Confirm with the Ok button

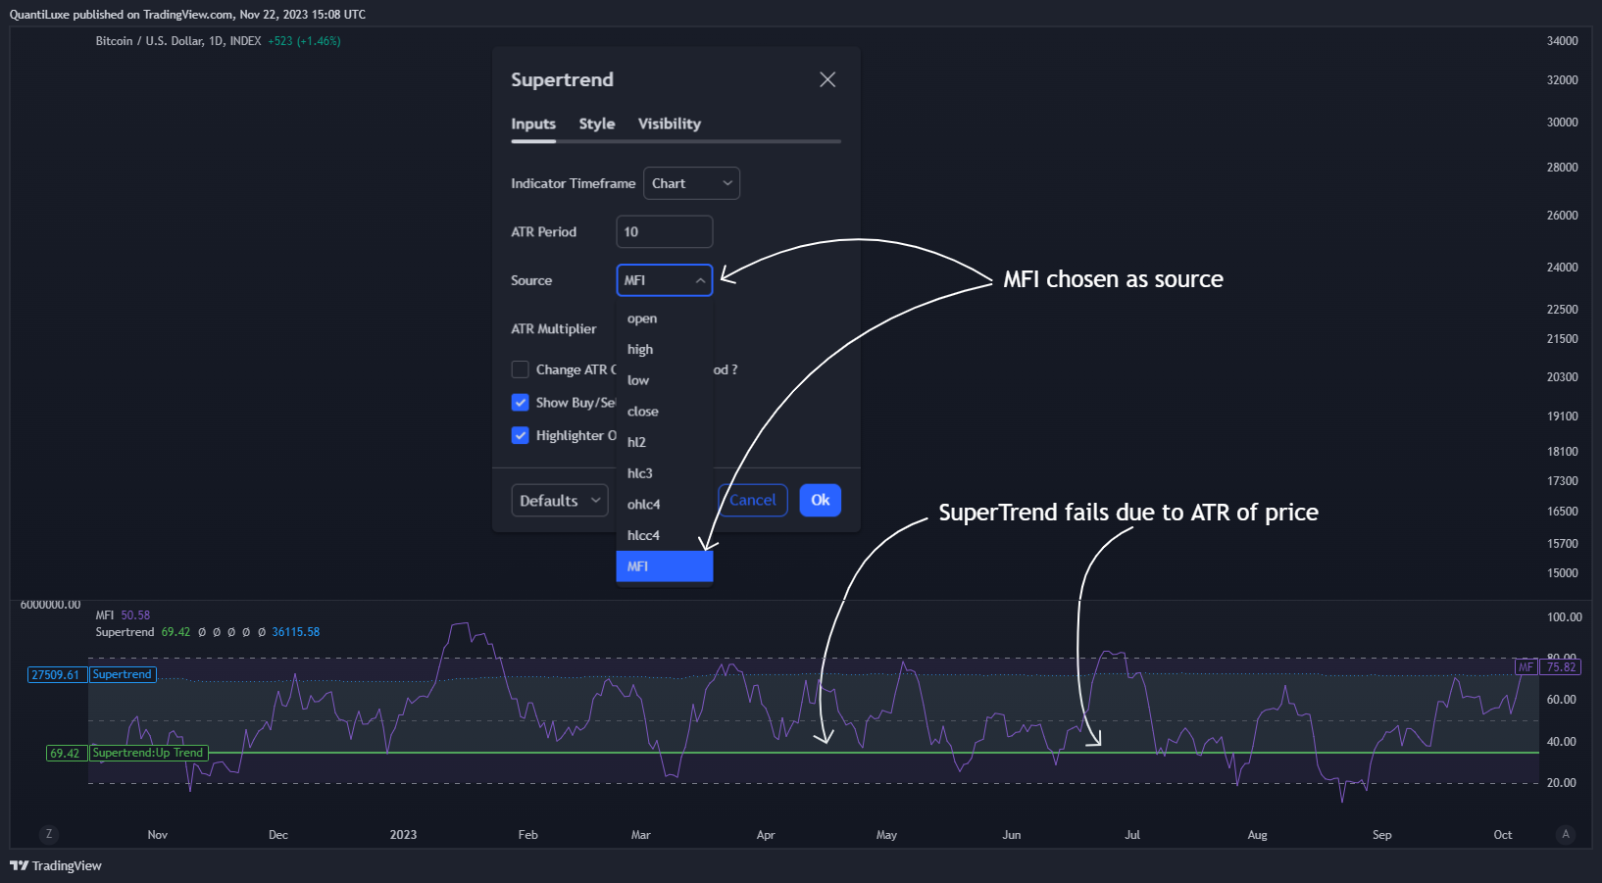pyautogui.click(x=820, y=500)
